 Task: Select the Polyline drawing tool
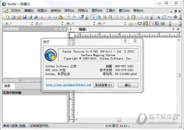(x=170, y=17)
